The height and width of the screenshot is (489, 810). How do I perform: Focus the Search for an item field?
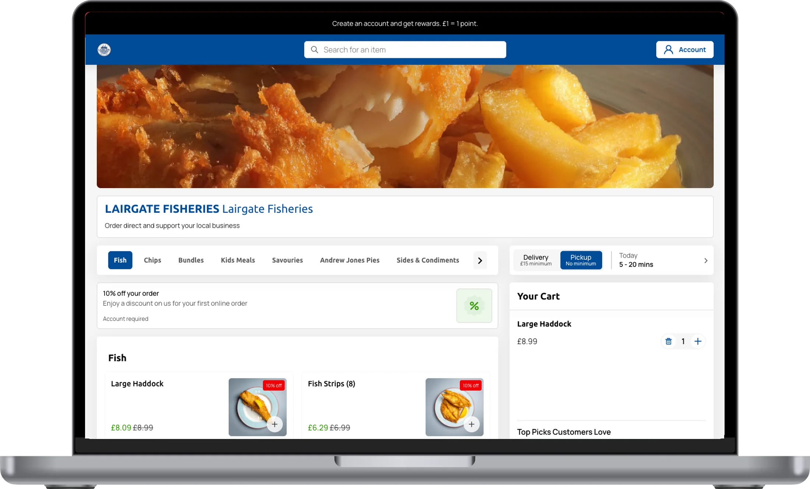point(405,50)
